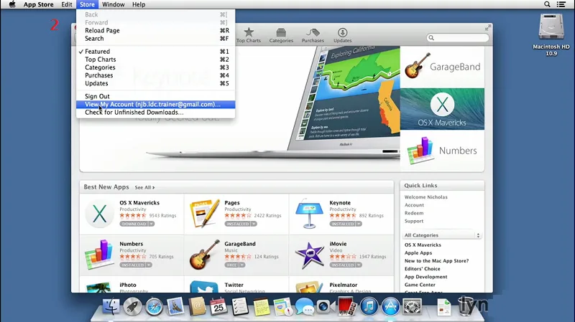Open the GarageBand promo banner on right
Viewport: 575px width, 322px height.
(442, 67)
